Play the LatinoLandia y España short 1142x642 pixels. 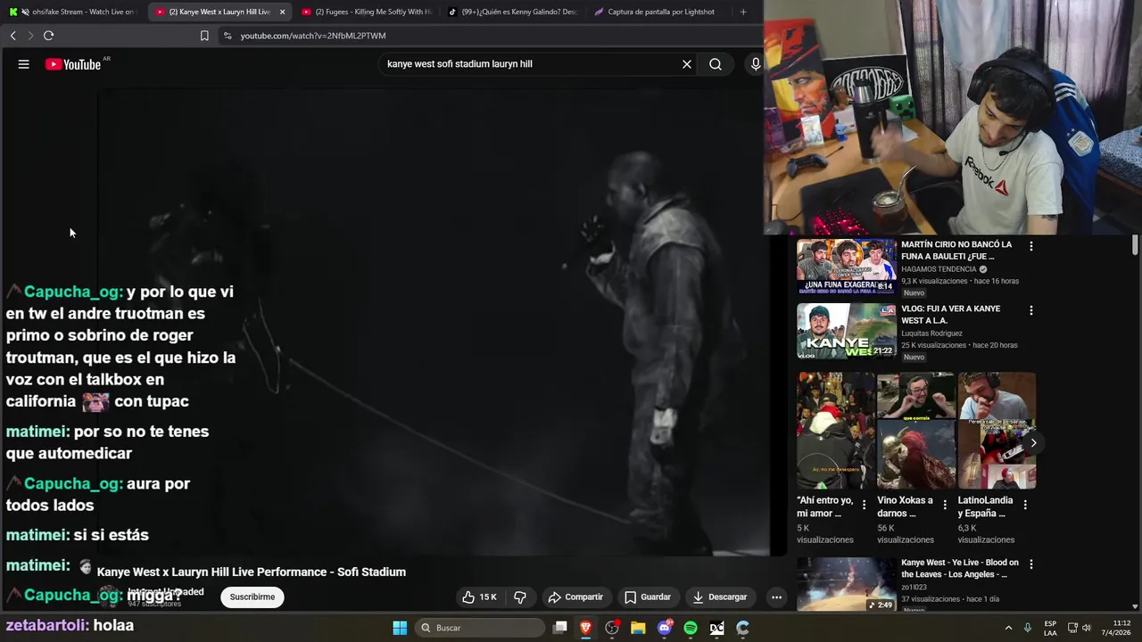point(997,431)
